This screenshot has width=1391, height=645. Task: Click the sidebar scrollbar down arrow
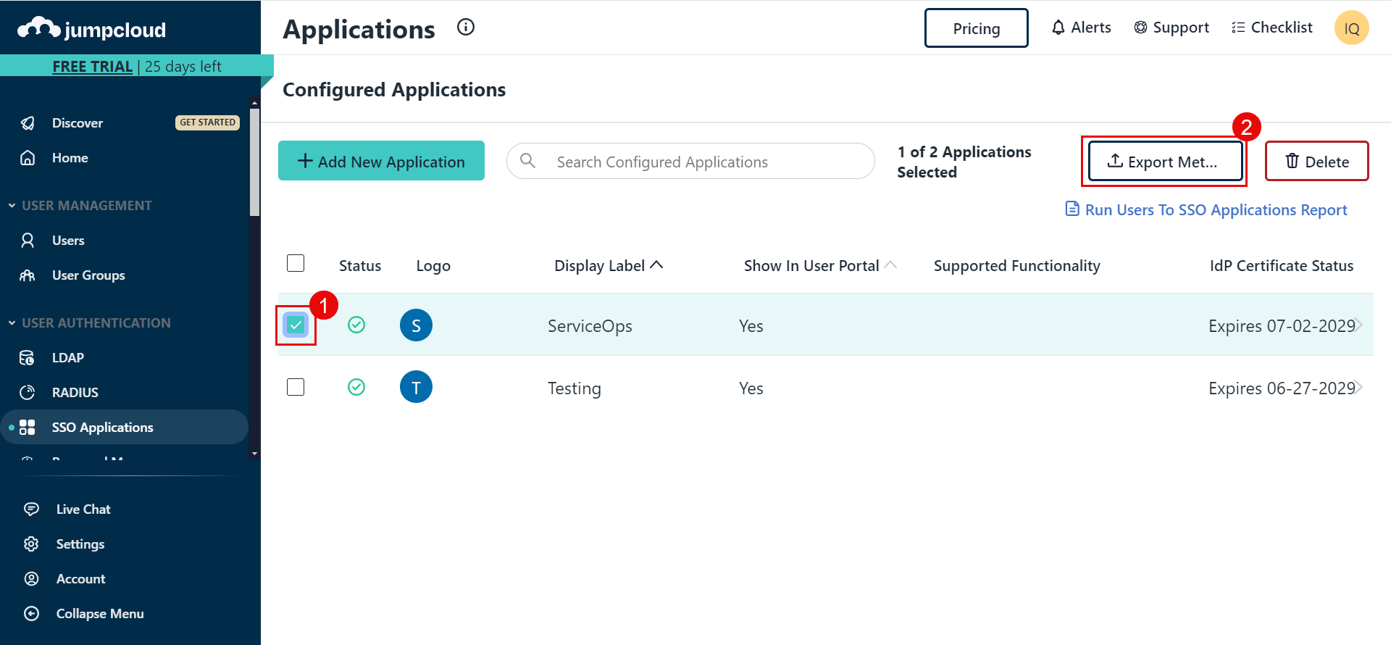tap(254, 454)
